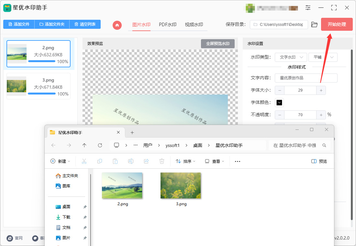Go up one folder level in Explorer
This screenshot has width=356, height=246.
click(x=84, y=145)
